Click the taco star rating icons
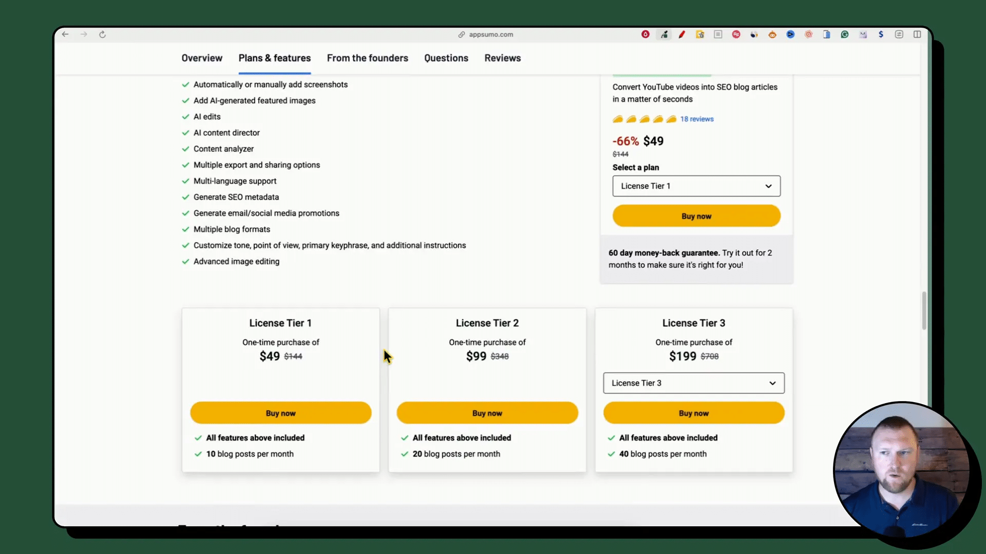 [x=644, y=119]
